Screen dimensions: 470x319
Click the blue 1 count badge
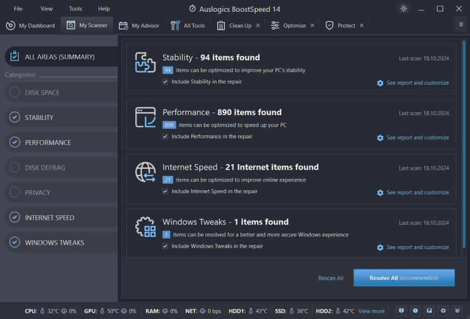[x=166, y=235]
